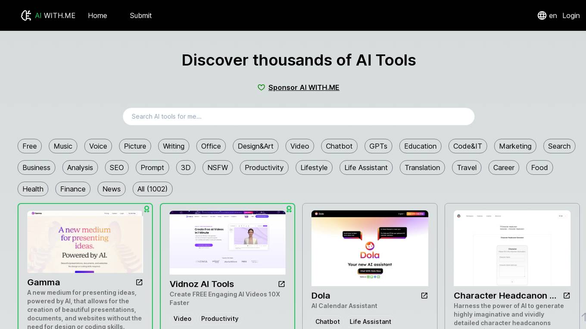Open Vidnoz AI Tools external link icon
This screenshot has width=586, height=329.
pyautogui.click(x=281, y=284)
